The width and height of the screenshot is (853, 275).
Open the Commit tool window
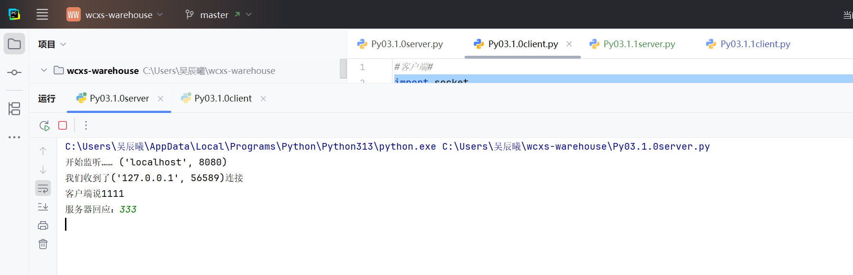click(14, 72)
